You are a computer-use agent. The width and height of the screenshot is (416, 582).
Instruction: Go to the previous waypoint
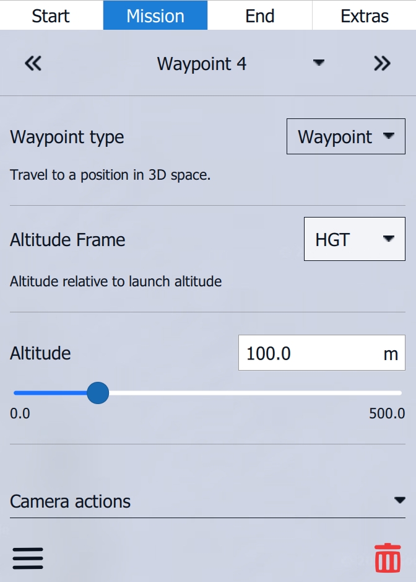pos(33,63)
